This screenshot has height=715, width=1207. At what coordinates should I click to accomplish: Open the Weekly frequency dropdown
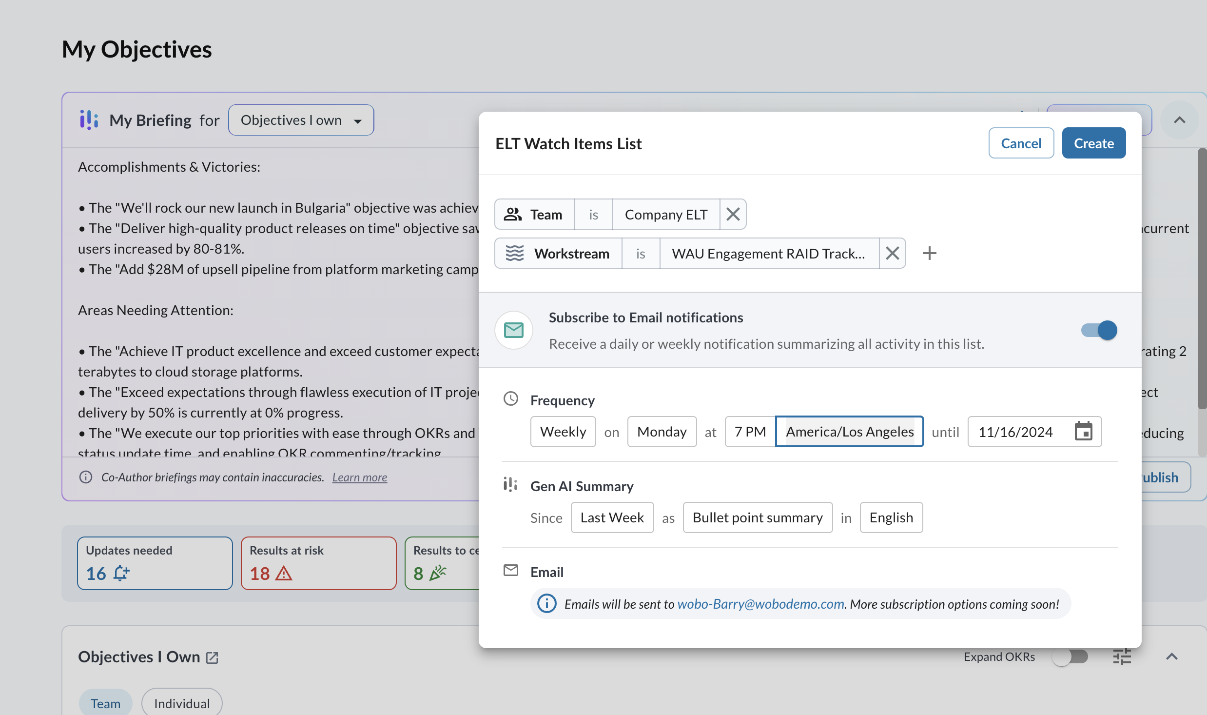pyautogui.click(x=563, y=432)
